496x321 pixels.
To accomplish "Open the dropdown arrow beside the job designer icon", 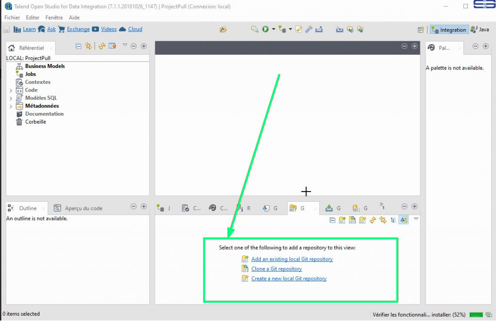I will click(290, 29).
